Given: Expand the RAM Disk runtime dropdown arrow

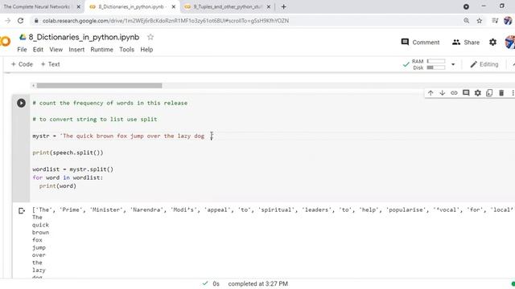Looking at the screenshot, I should click(x=453, y=64).
